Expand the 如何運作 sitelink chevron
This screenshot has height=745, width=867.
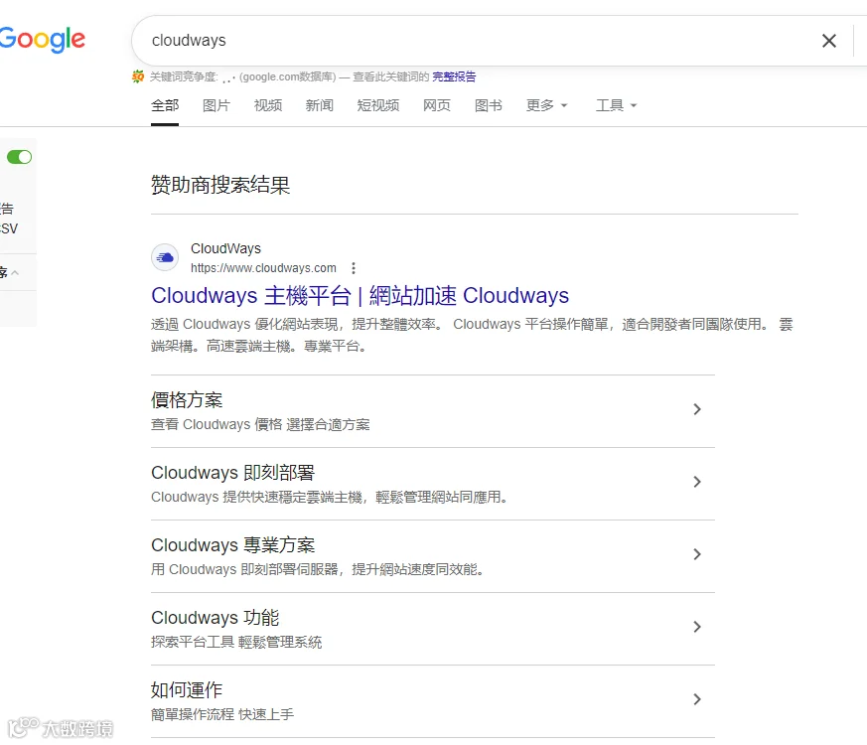click(697, 699)
